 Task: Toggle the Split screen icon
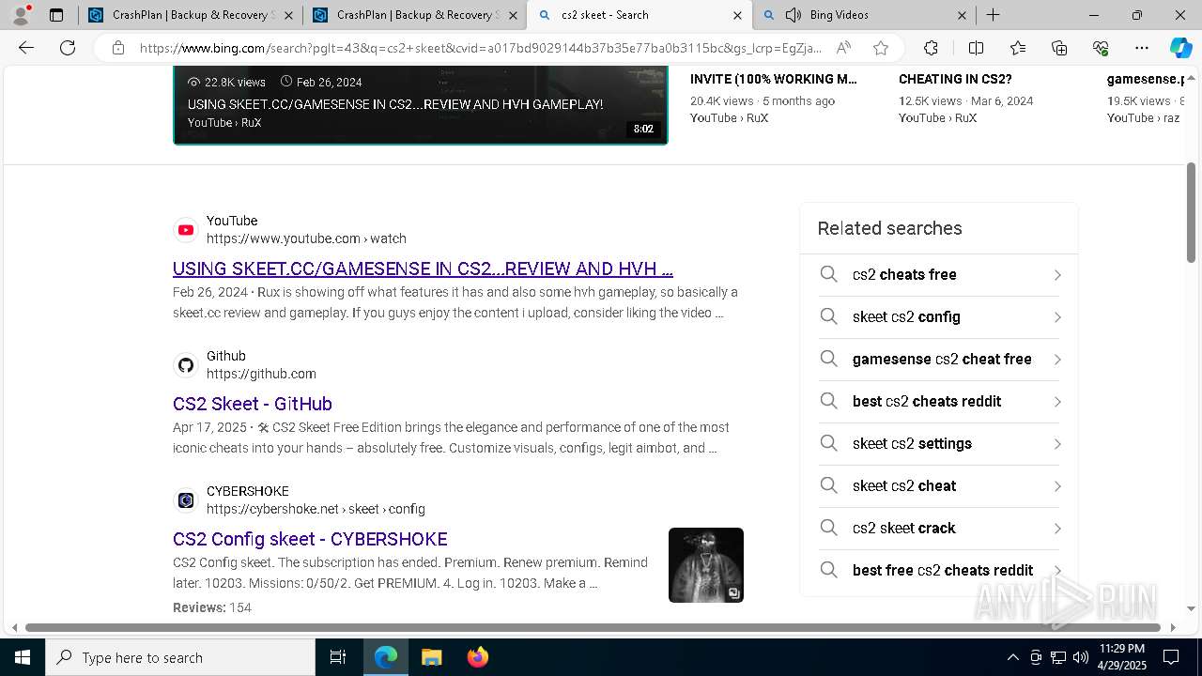(976, 48)
